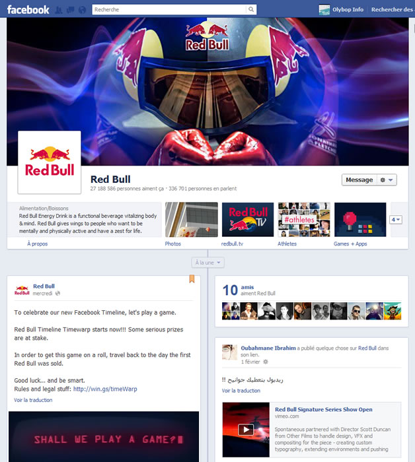Open messages icon in Facebook header
The image size is (415, 462).
point(71,11)
